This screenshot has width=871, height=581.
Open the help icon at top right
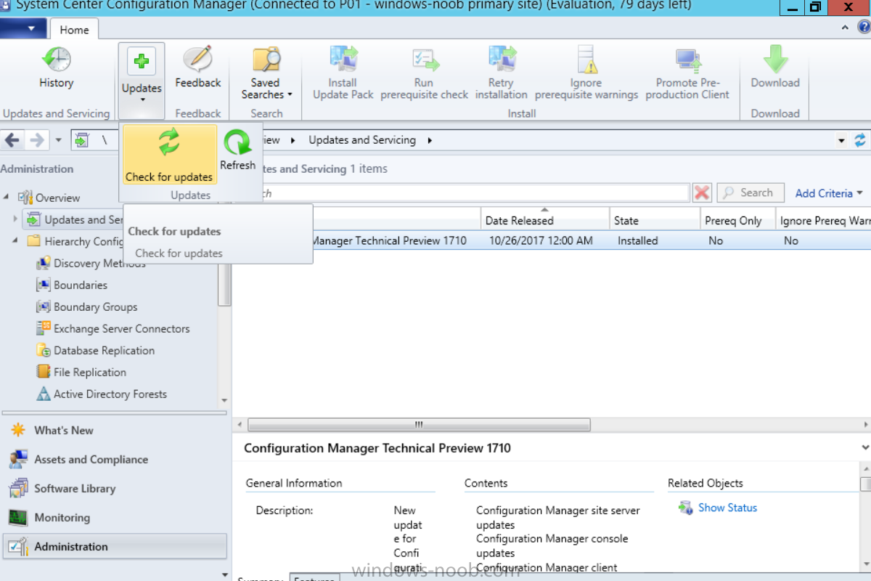[864, 28]
